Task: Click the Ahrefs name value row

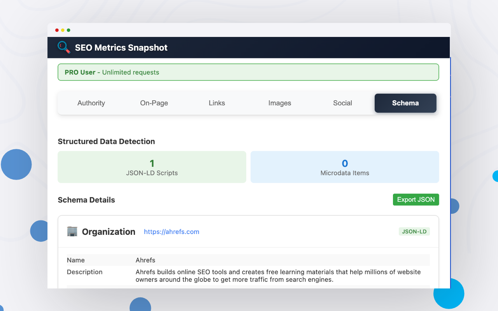Action: point(146,260)
